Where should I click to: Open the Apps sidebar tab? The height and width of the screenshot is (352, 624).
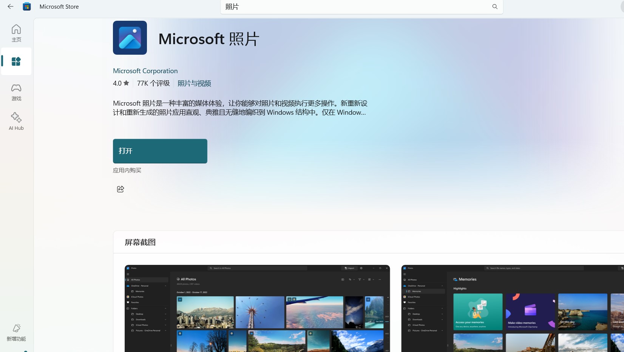(x=16, y=61)
